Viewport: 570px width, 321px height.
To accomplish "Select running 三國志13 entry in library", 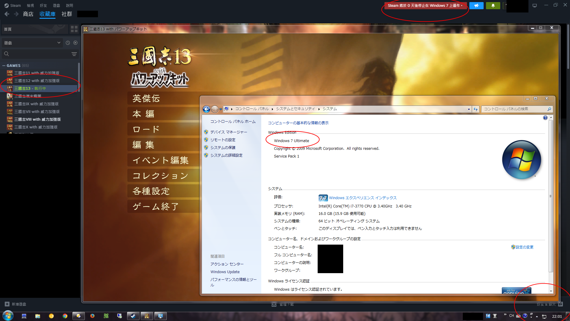I will click(x=39, y=88).
